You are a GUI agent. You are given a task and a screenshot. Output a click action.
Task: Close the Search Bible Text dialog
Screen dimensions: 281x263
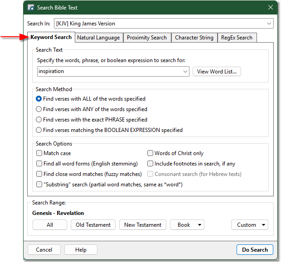coord(270,7)
